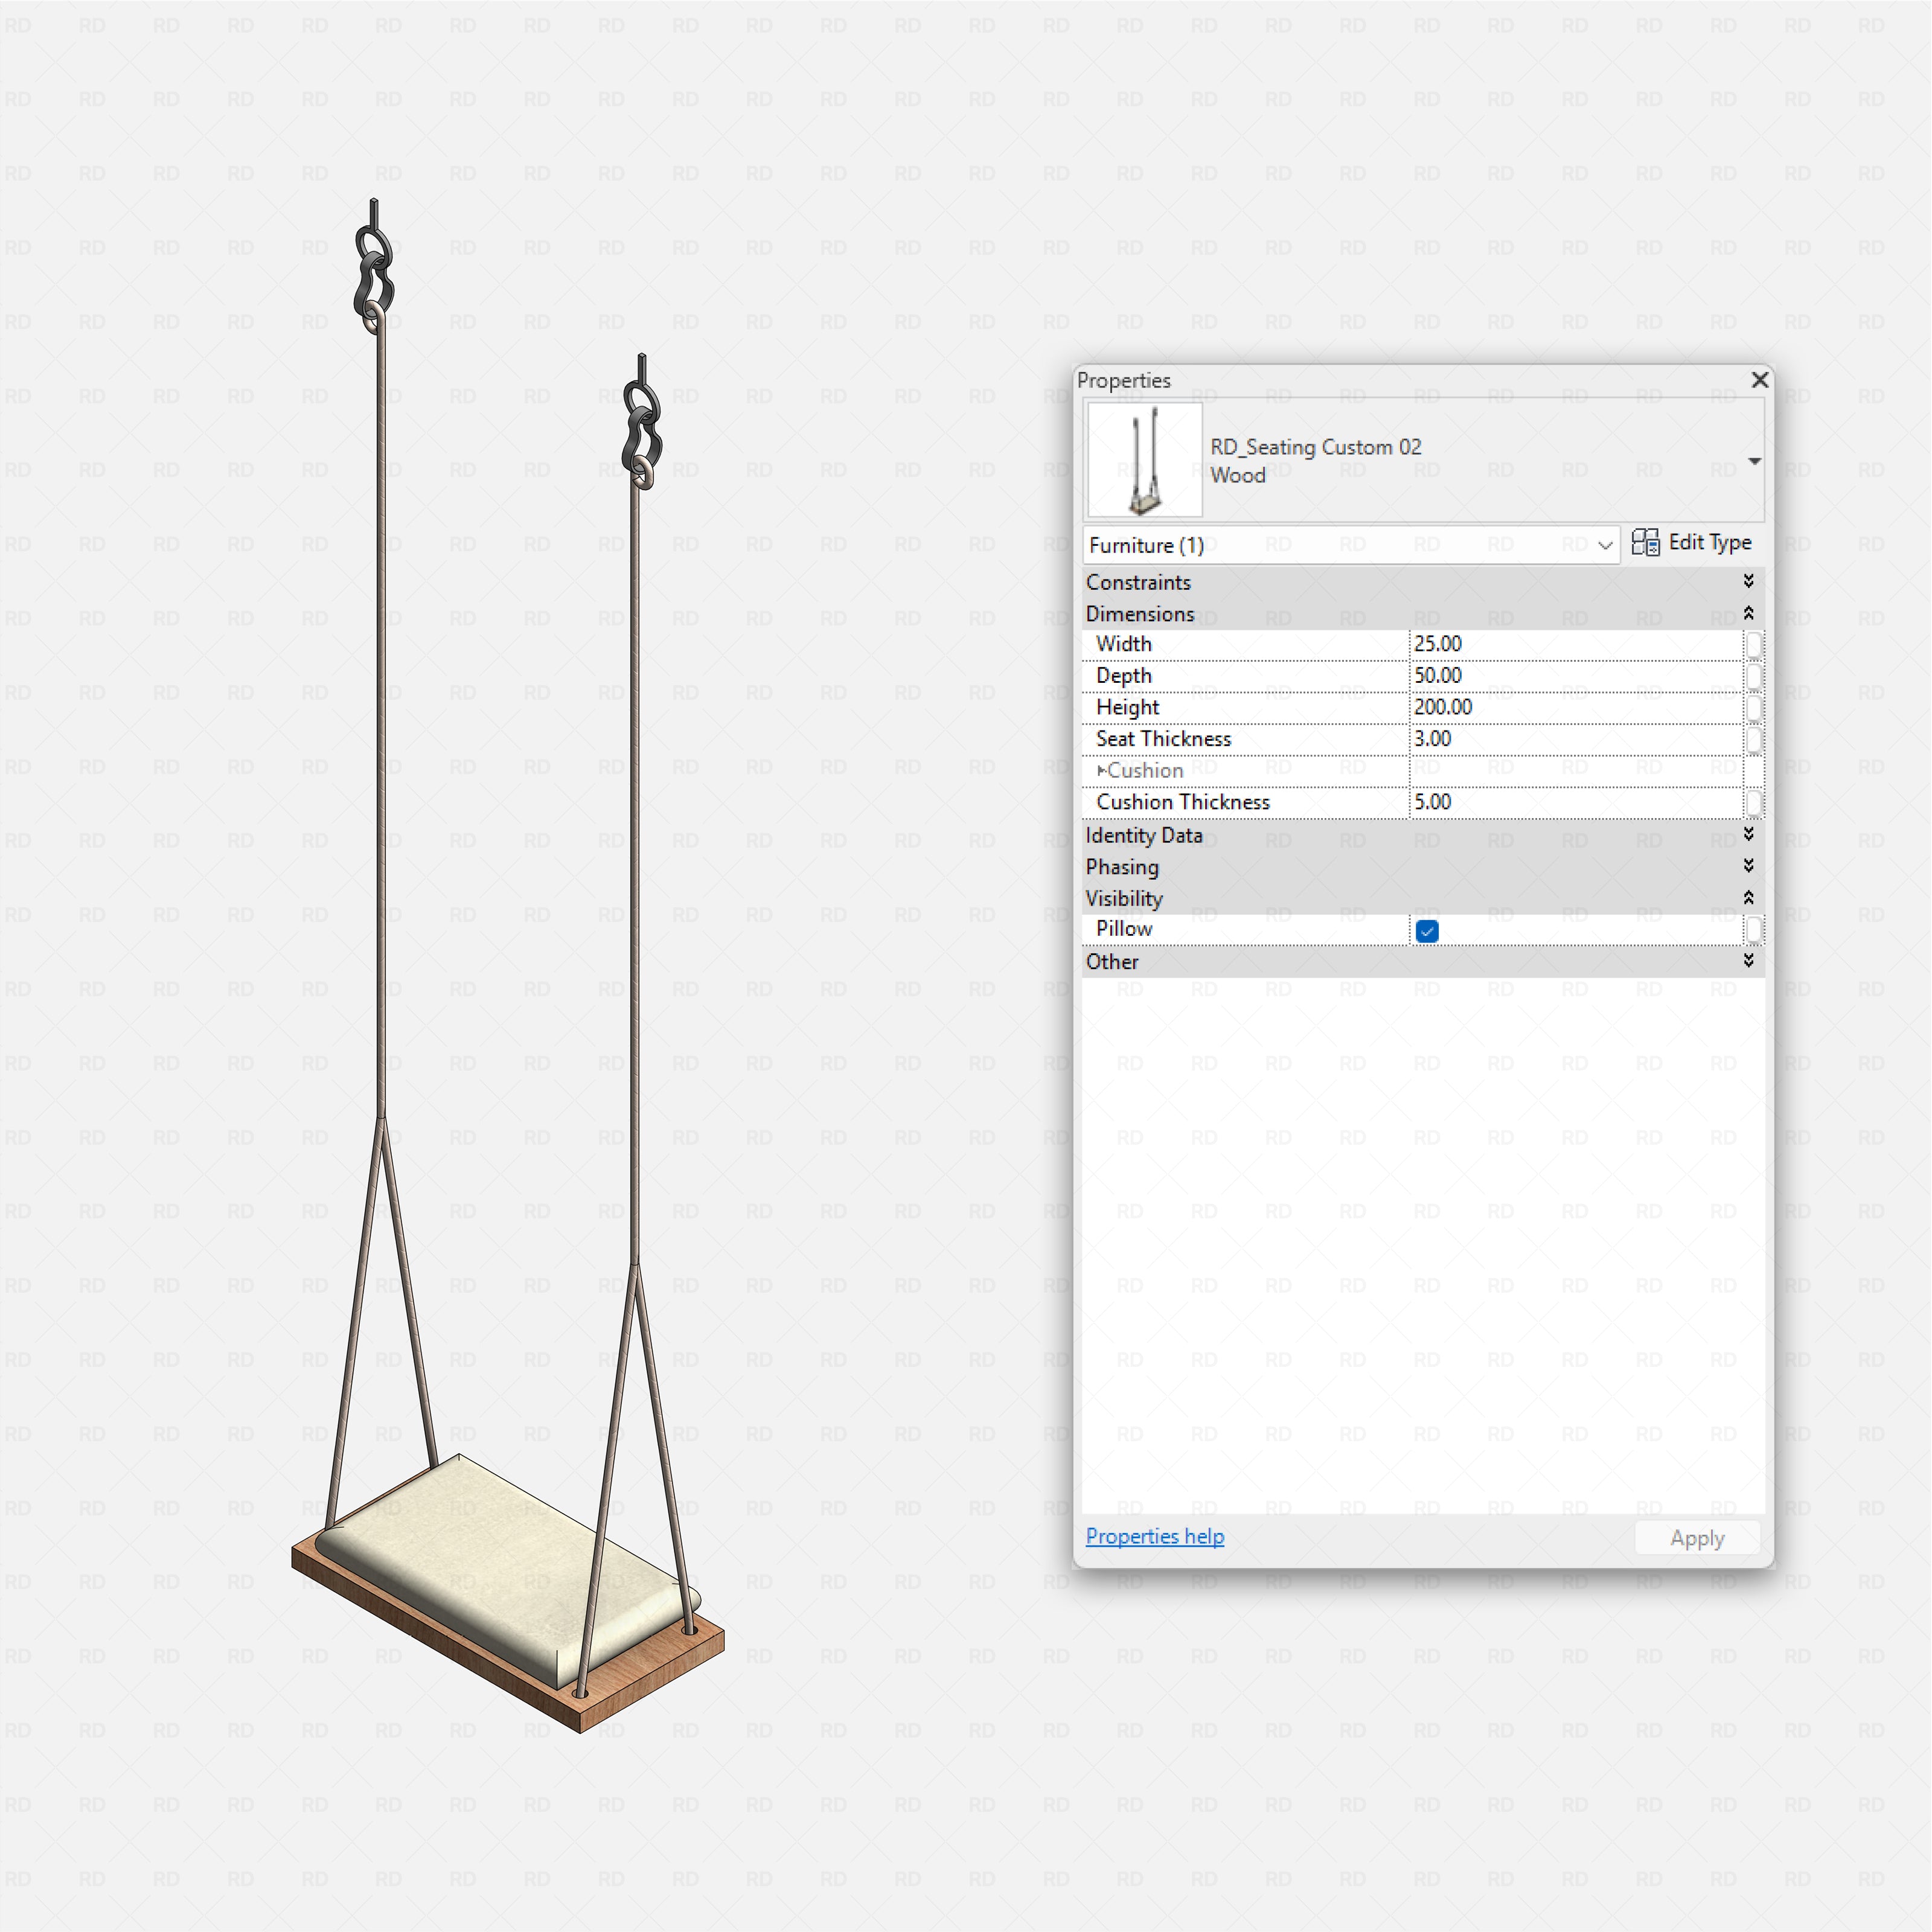Disable the Pillow visibility checkbox
1932x1932 pixels.
pyautogui.click(x=1426, y=930)
